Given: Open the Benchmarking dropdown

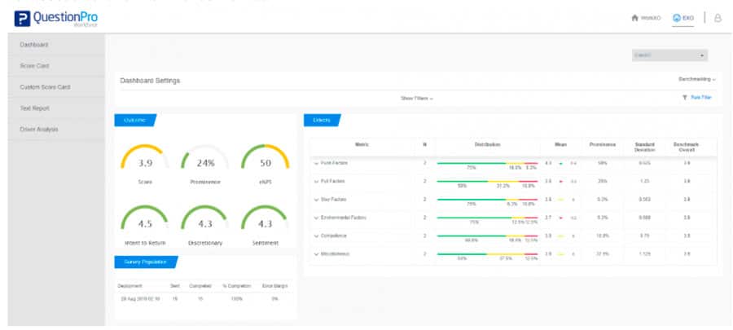Looking at the screenshot, I should coord(696,80).
